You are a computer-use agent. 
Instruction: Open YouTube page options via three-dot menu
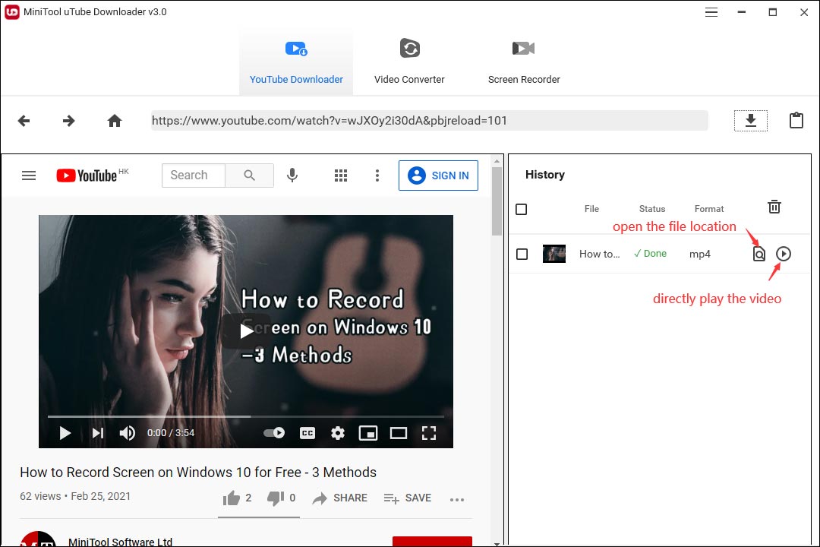coord(377,175)
